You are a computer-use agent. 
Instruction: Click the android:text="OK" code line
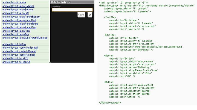pos(122,76)
